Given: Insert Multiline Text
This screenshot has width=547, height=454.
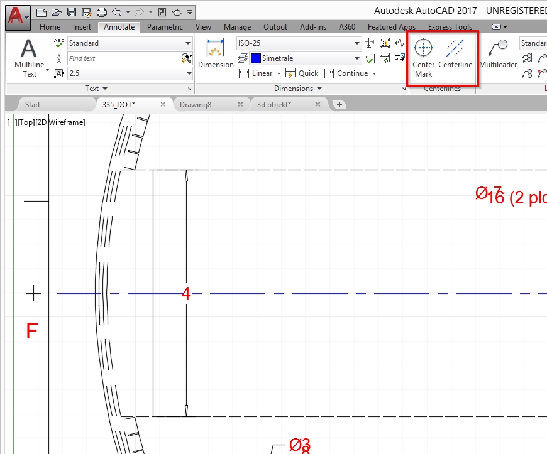Looking at the screenshot, I should (29, 58).
